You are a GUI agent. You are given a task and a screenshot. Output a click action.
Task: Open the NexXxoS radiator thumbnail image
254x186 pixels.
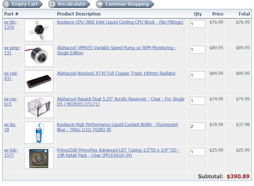pos(39,81)
